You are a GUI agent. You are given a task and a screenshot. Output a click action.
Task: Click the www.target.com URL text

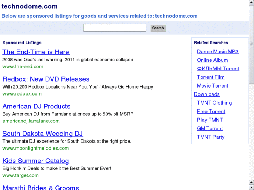21,175
